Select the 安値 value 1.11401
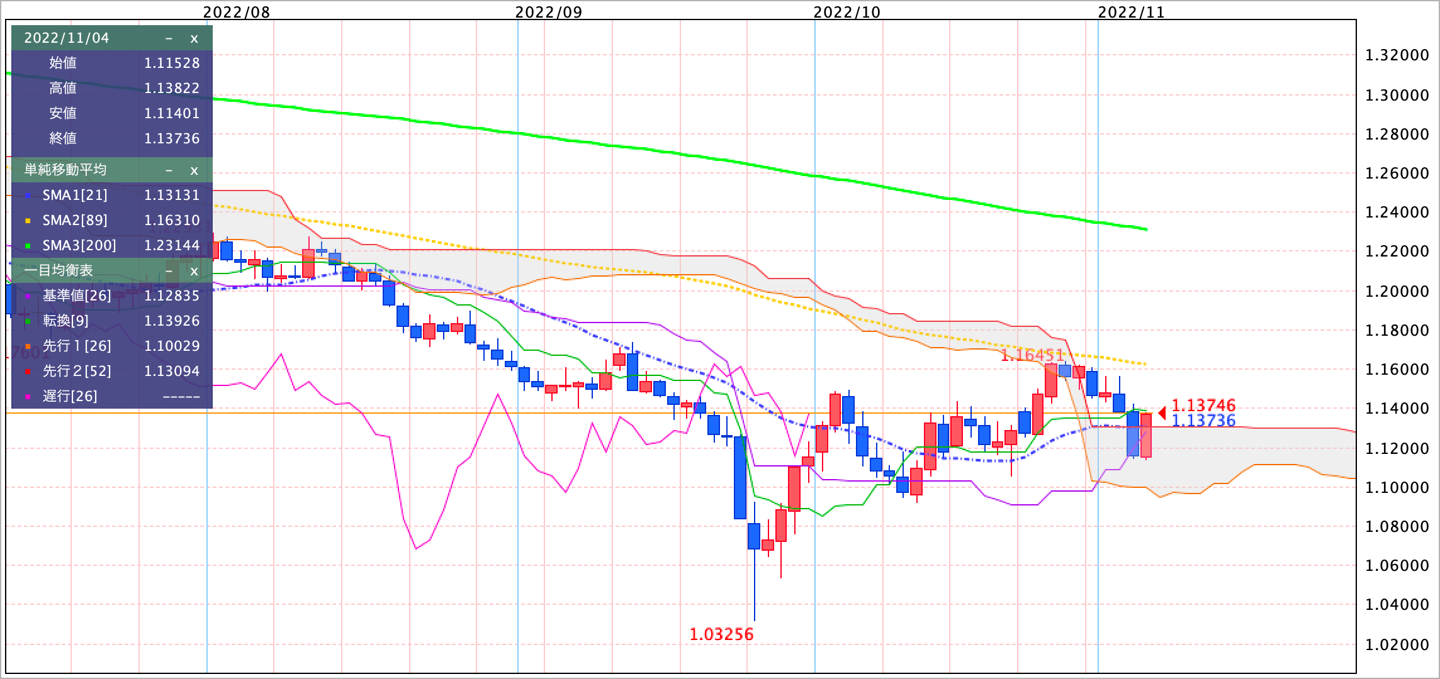Image resolution: width=1440 pixels, height=679 pixels. [172, 113]
